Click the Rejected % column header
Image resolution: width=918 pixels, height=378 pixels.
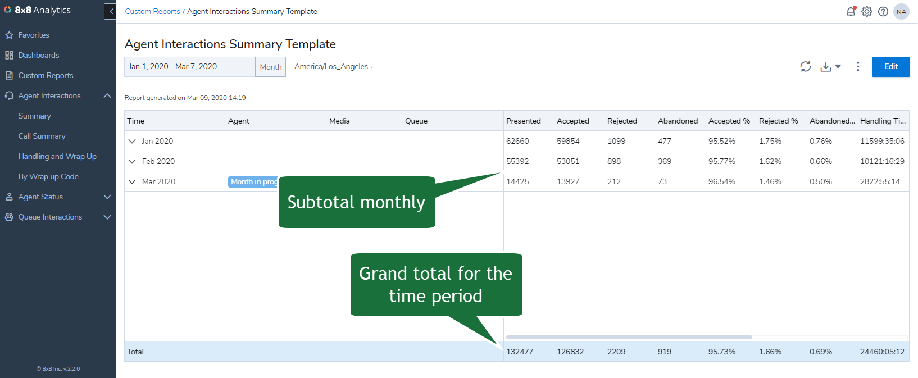click(779, 121)
